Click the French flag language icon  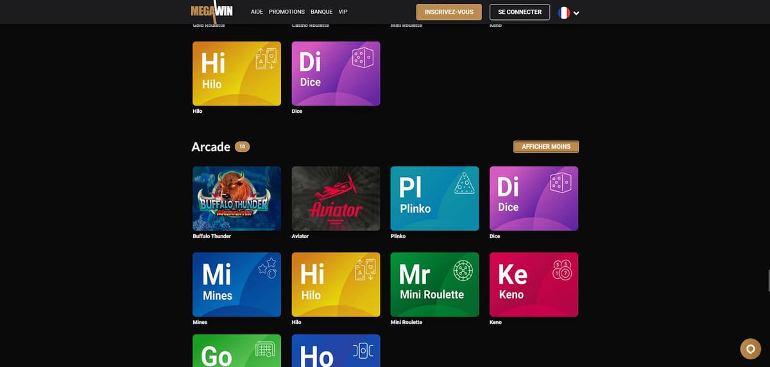pos(564,12)
